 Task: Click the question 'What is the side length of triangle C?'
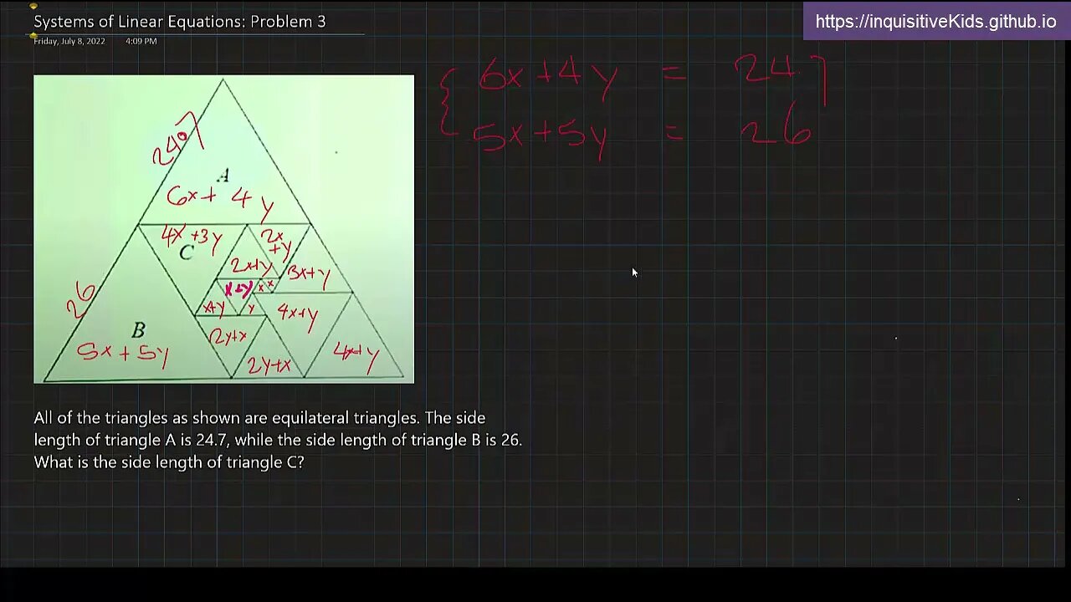169,462
